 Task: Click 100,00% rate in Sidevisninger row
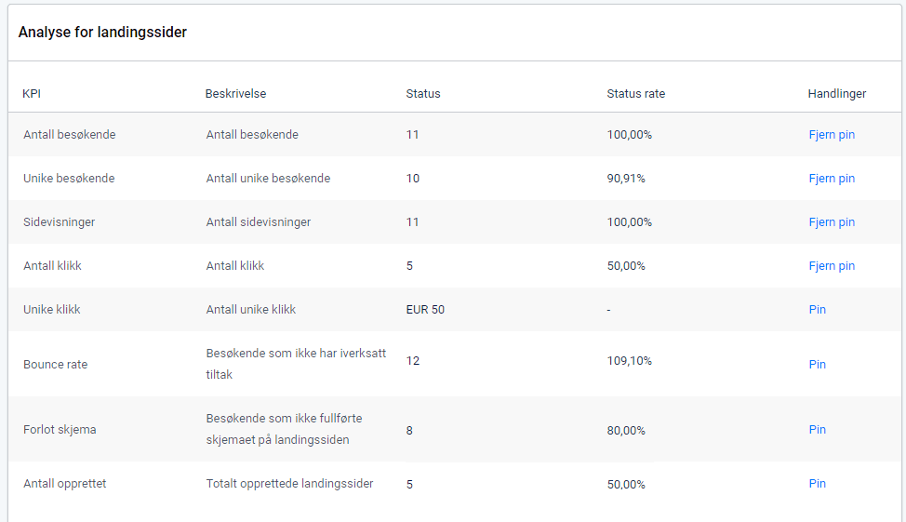(629, 222)
